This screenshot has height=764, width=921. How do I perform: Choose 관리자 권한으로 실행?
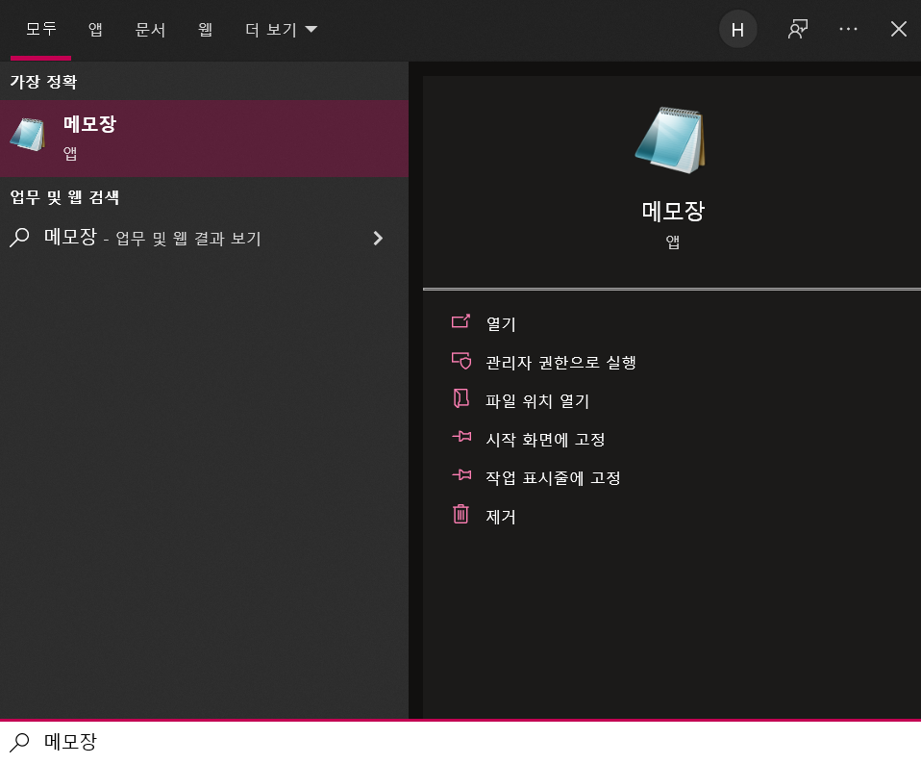click(x=560, y=363)
